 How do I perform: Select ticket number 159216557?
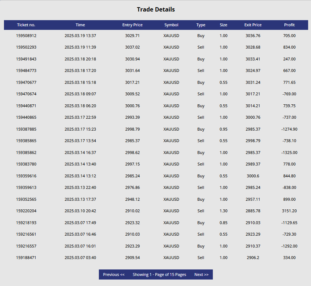coord(26,246)
